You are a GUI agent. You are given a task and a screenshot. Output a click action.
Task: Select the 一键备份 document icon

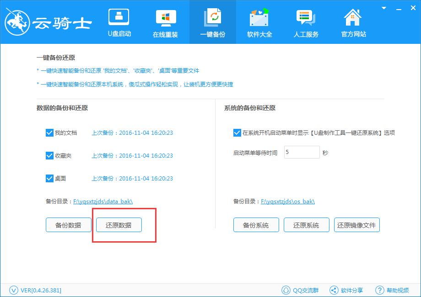click(213, 17)
